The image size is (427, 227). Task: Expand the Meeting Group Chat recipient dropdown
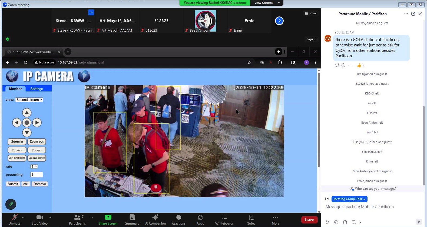point(349,199)
